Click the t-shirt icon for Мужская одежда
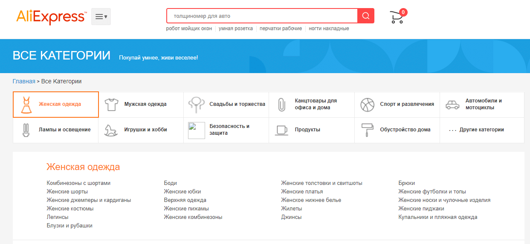530x244 pixels. pyautogui.click(x=111, y=105)
